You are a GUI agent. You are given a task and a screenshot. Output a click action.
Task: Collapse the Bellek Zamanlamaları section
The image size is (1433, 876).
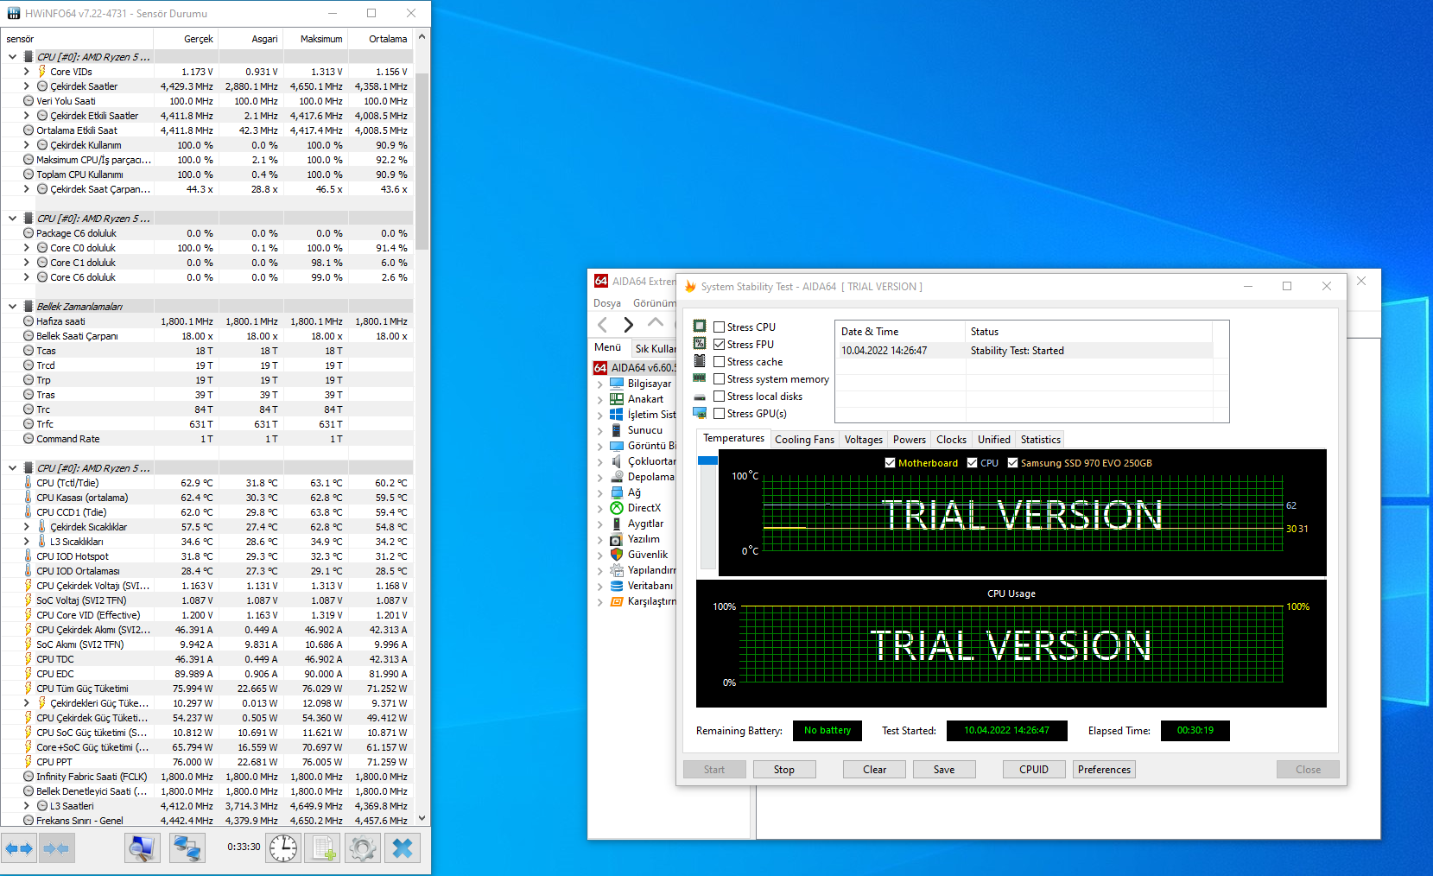12,306
